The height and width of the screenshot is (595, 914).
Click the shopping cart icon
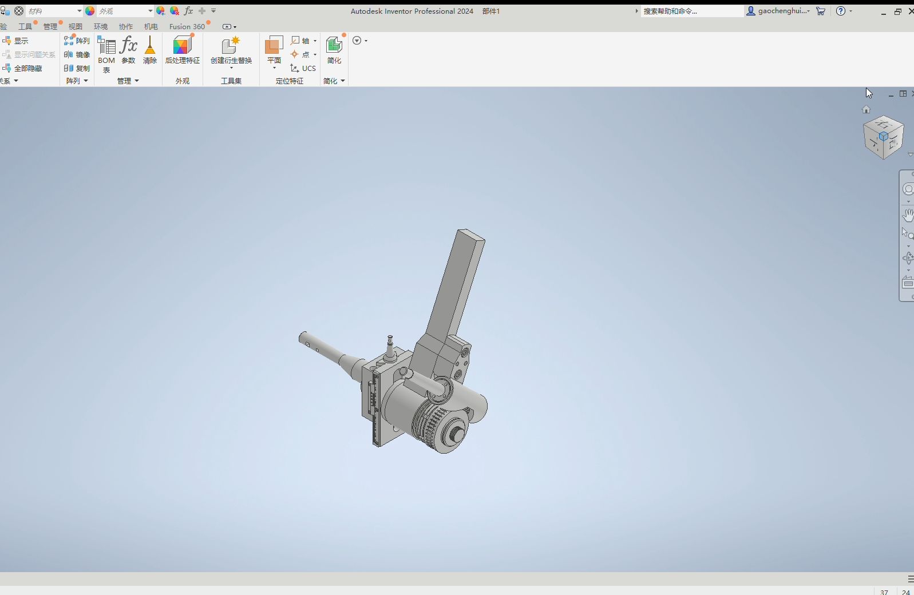tap(821, 11)
